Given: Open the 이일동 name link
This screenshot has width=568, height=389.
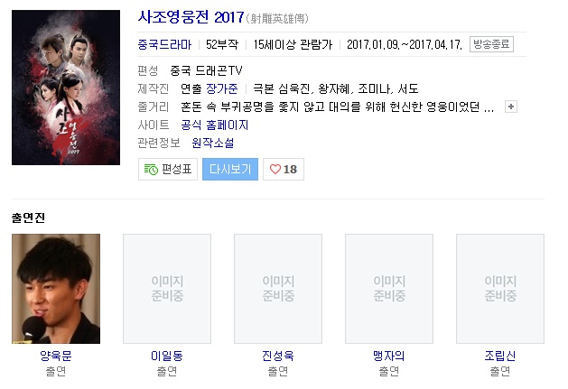Looking at the screenshot, I should click(167, 356).
